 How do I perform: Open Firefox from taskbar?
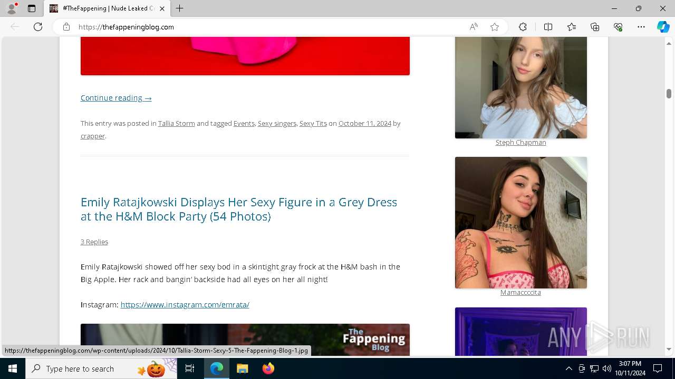(x=268, y=368)
